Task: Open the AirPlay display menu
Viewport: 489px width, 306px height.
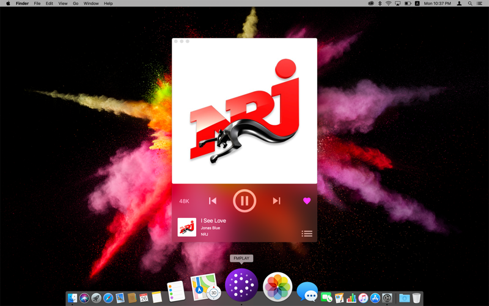Action: tap(398, 4)
